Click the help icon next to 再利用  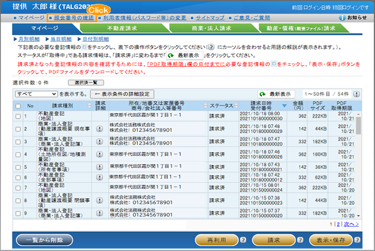coord(243,239)
